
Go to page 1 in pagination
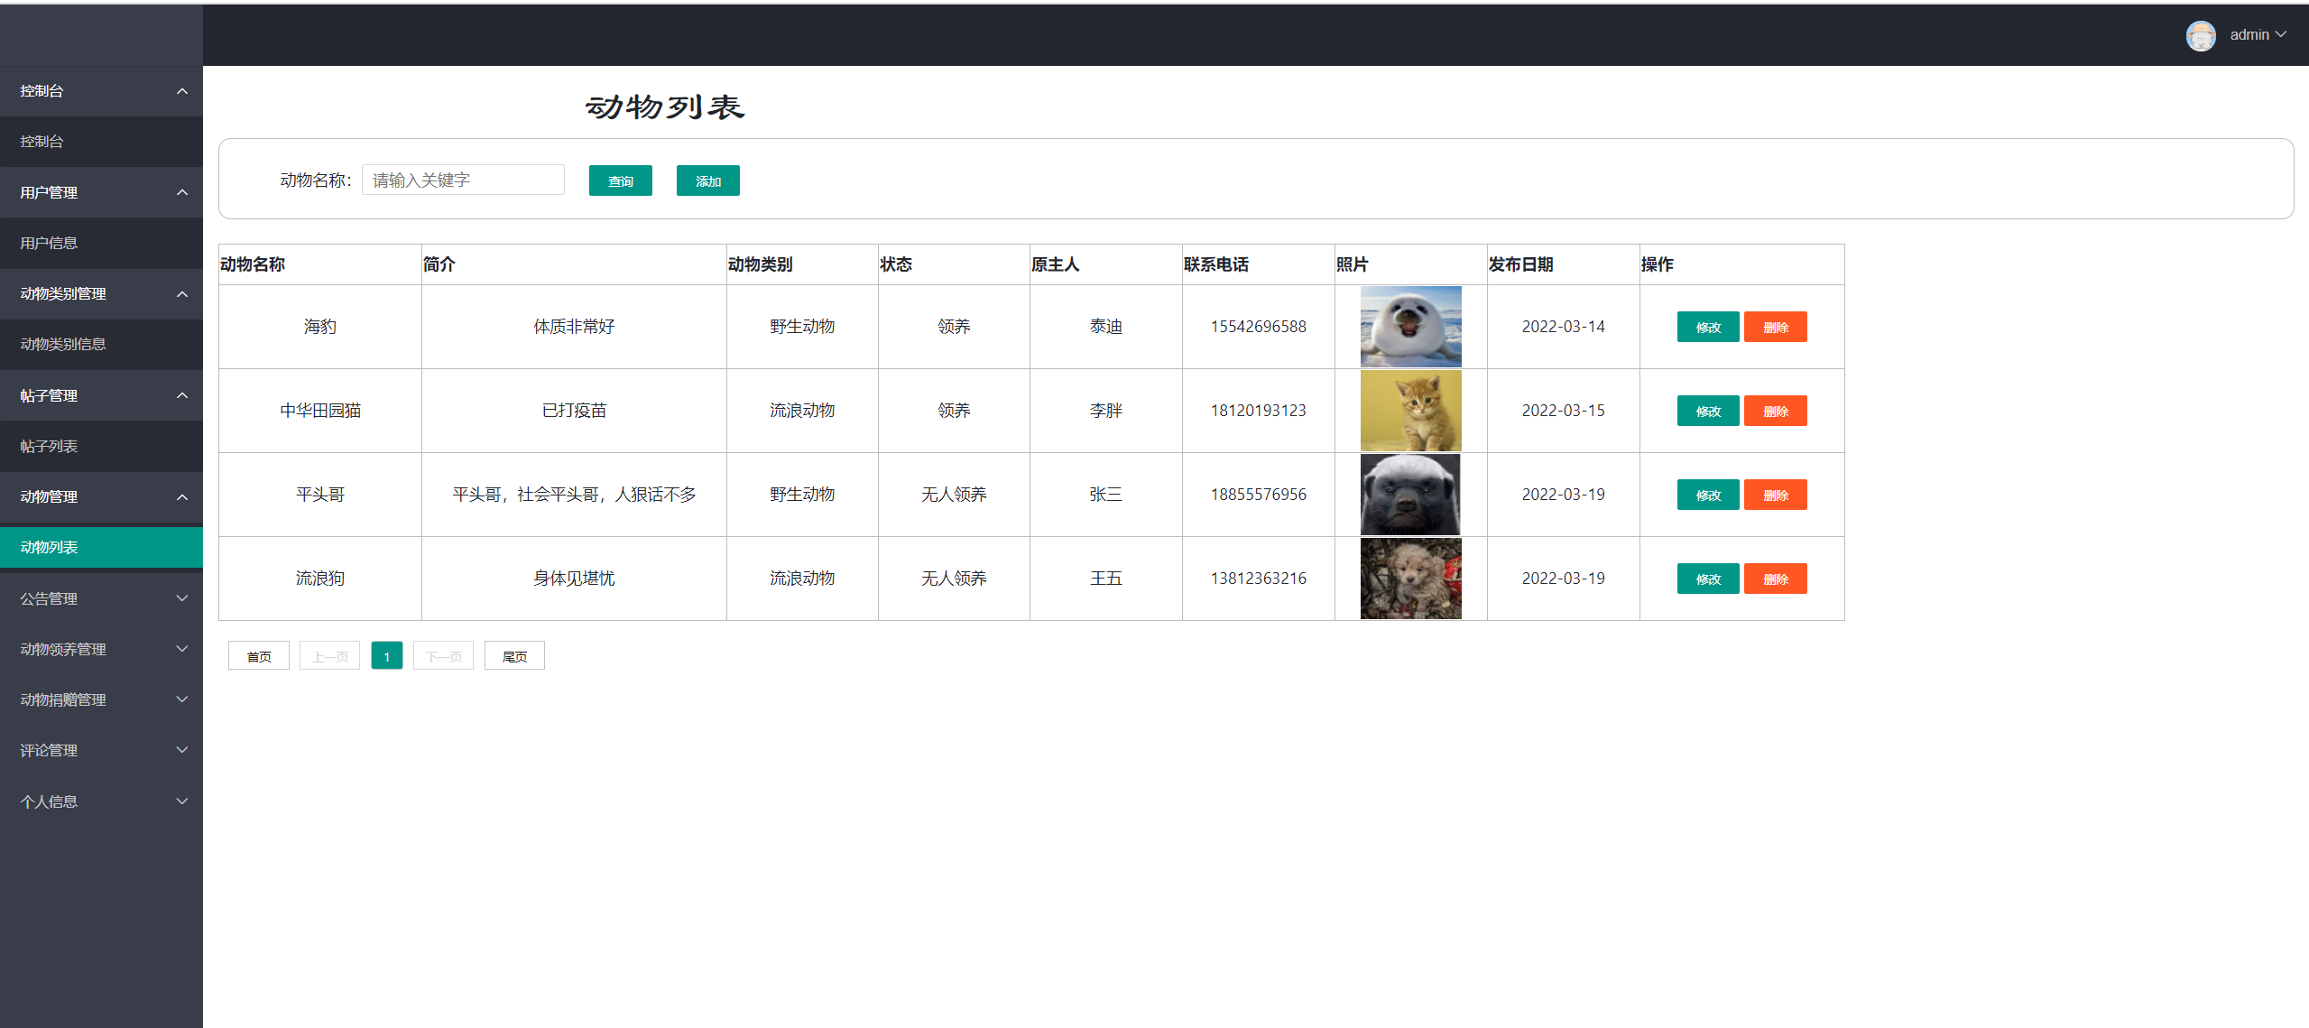point(386,656)
